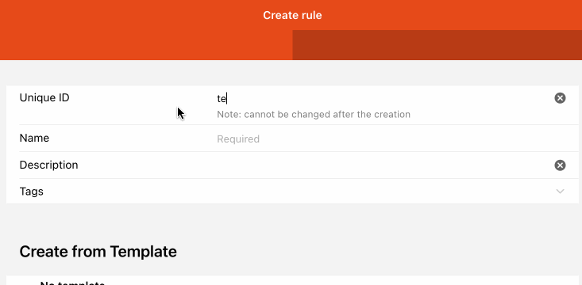This screenshot has width=582, height=285.
Task: Click the 'cannot be changed' note text
Action: (x=314, y=114)
